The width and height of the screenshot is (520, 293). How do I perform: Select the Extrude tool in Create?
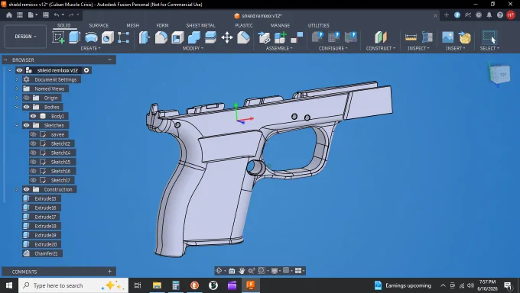(x=75, y=37)
